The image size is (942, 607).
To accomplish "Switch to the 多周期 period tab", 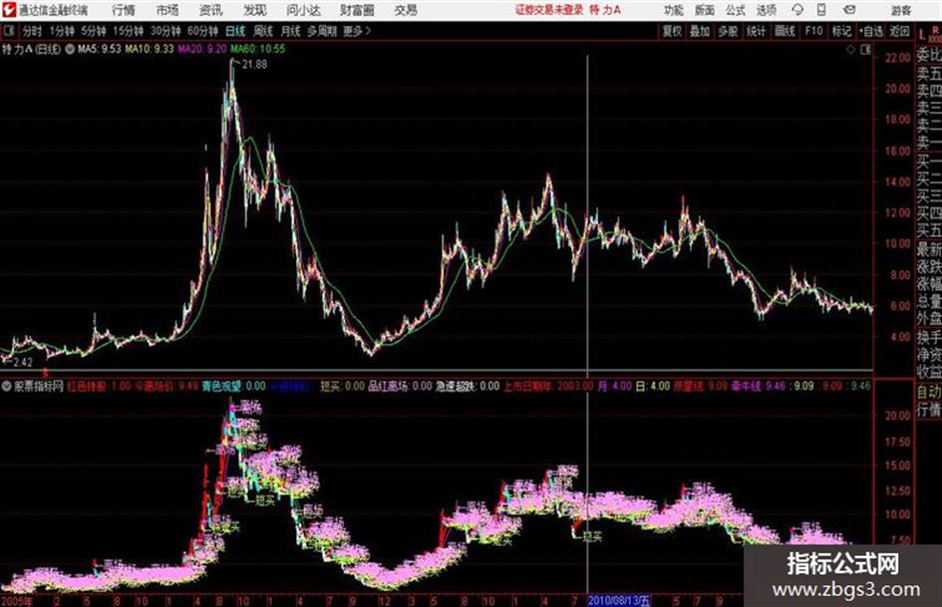I will tap(321, 31).
